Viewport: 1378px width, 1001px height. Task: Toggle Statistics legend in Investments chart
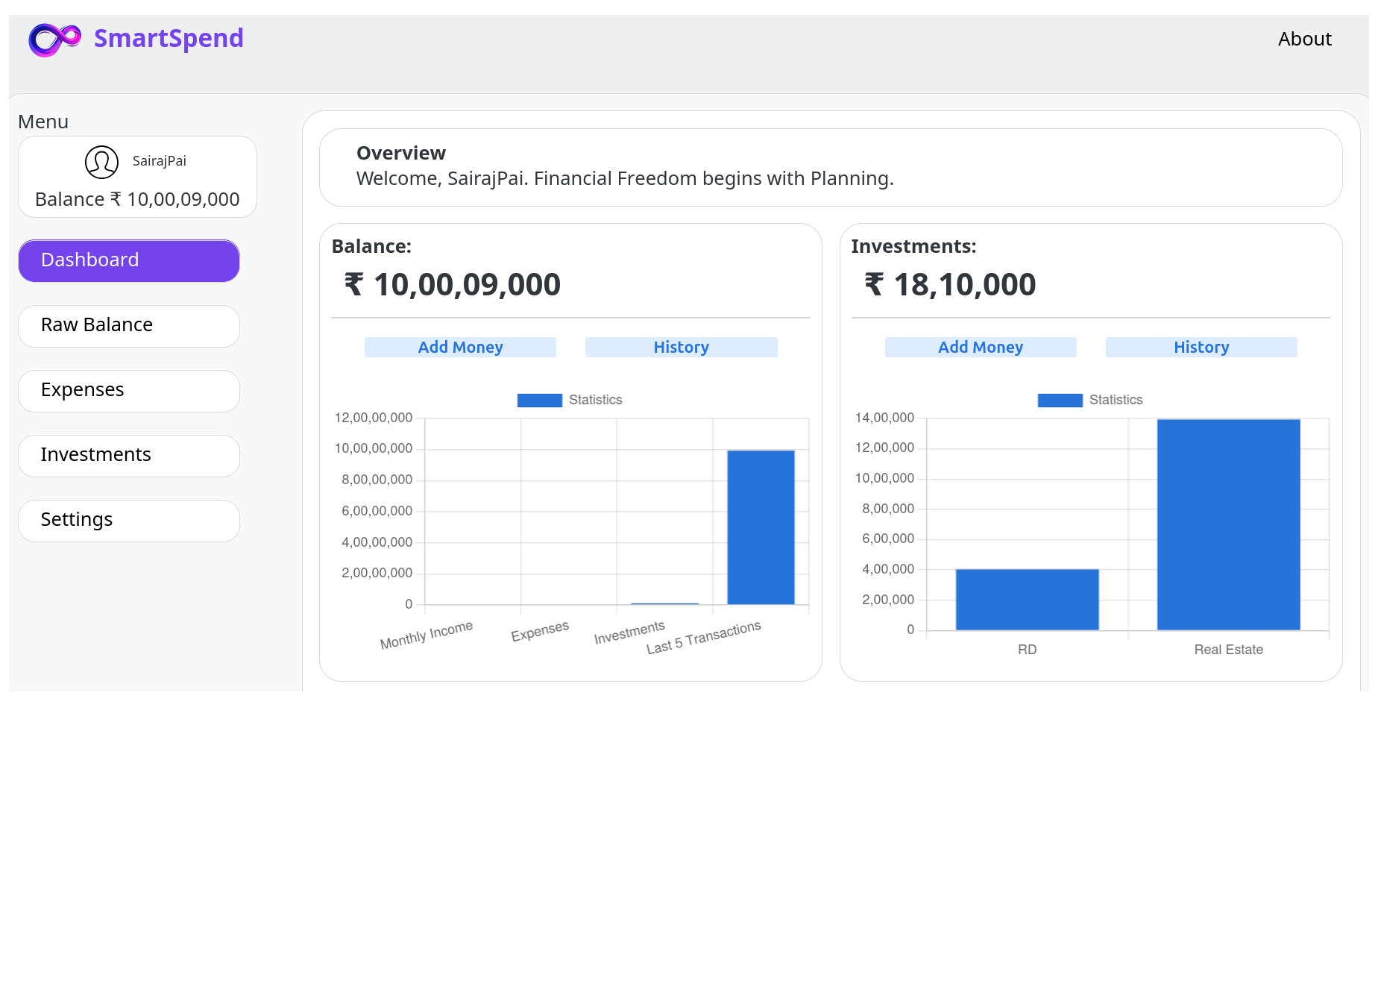1090,401
